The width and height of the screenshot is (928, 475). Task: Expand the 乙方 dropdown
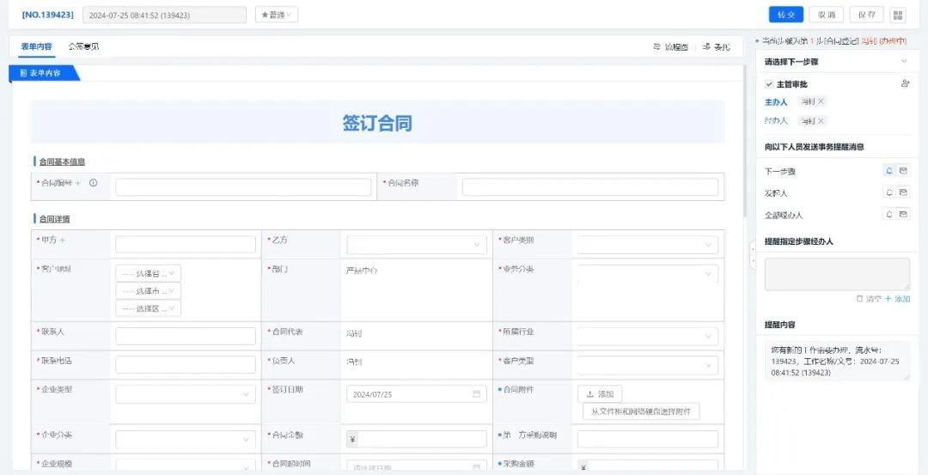416,245
